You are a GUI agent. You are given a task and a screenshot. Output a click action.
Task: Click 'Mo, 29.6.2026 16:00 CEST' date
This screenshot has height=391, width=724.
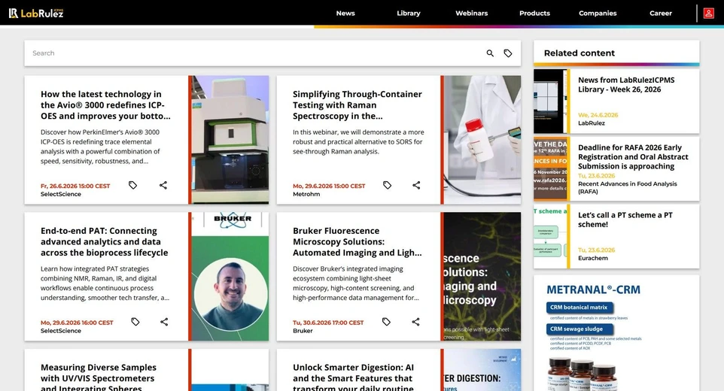(x=77, y=323)
